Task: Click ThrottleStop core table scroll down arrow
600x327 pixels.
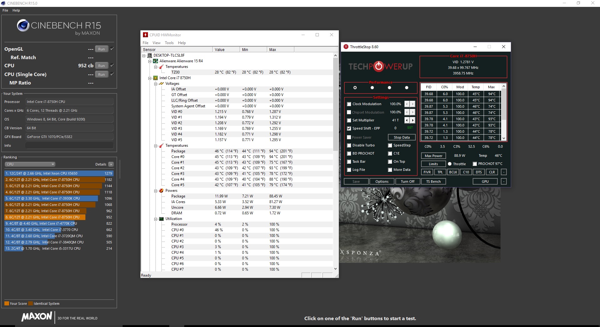Action: (x=504, y=138)
